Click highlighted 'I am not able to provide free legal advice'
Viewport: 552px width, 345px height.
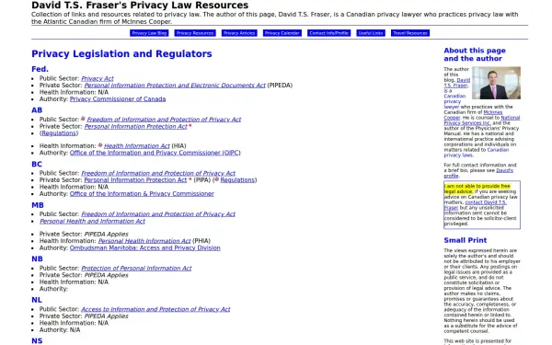click(477, 189)
